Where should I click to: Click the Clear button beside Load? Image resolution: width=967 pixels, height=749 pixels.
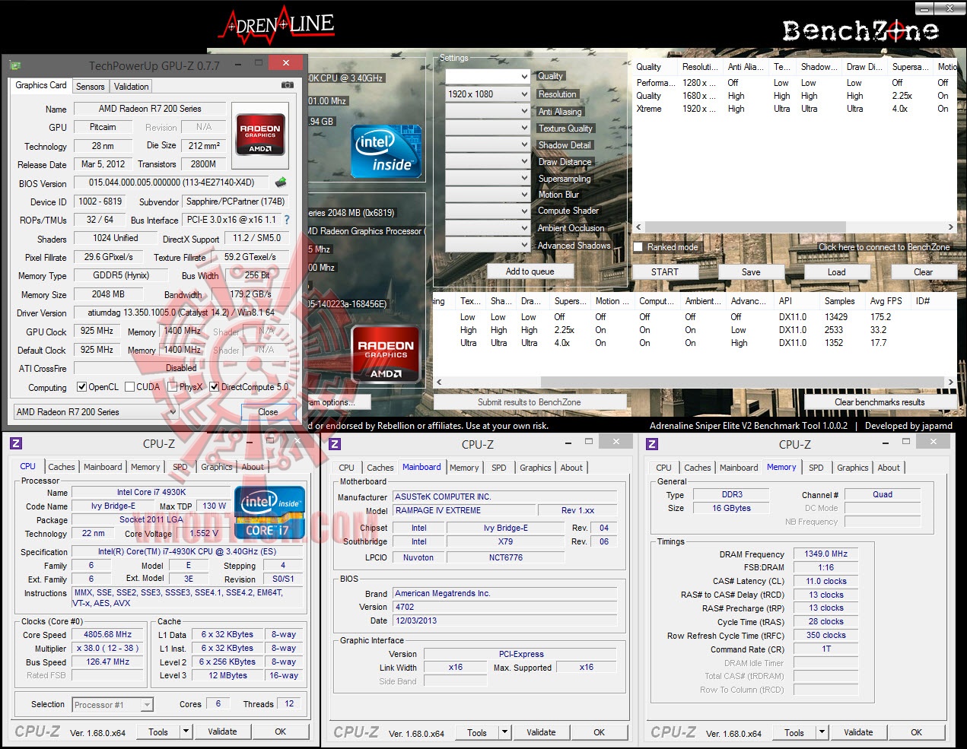tap(923, 272)
